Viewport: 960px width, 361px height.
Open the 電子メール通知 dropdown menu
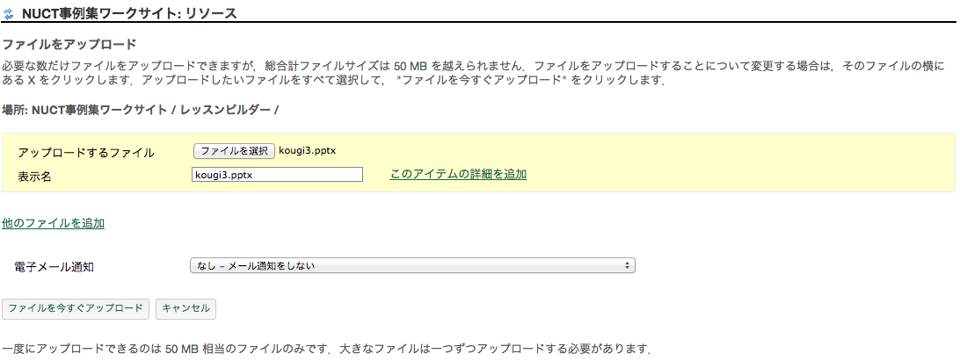[x=411, y=264]
